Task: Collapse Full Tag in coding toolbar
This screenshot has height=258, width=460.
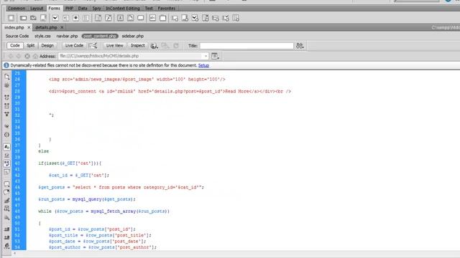Action: click(x=6, y=97)
